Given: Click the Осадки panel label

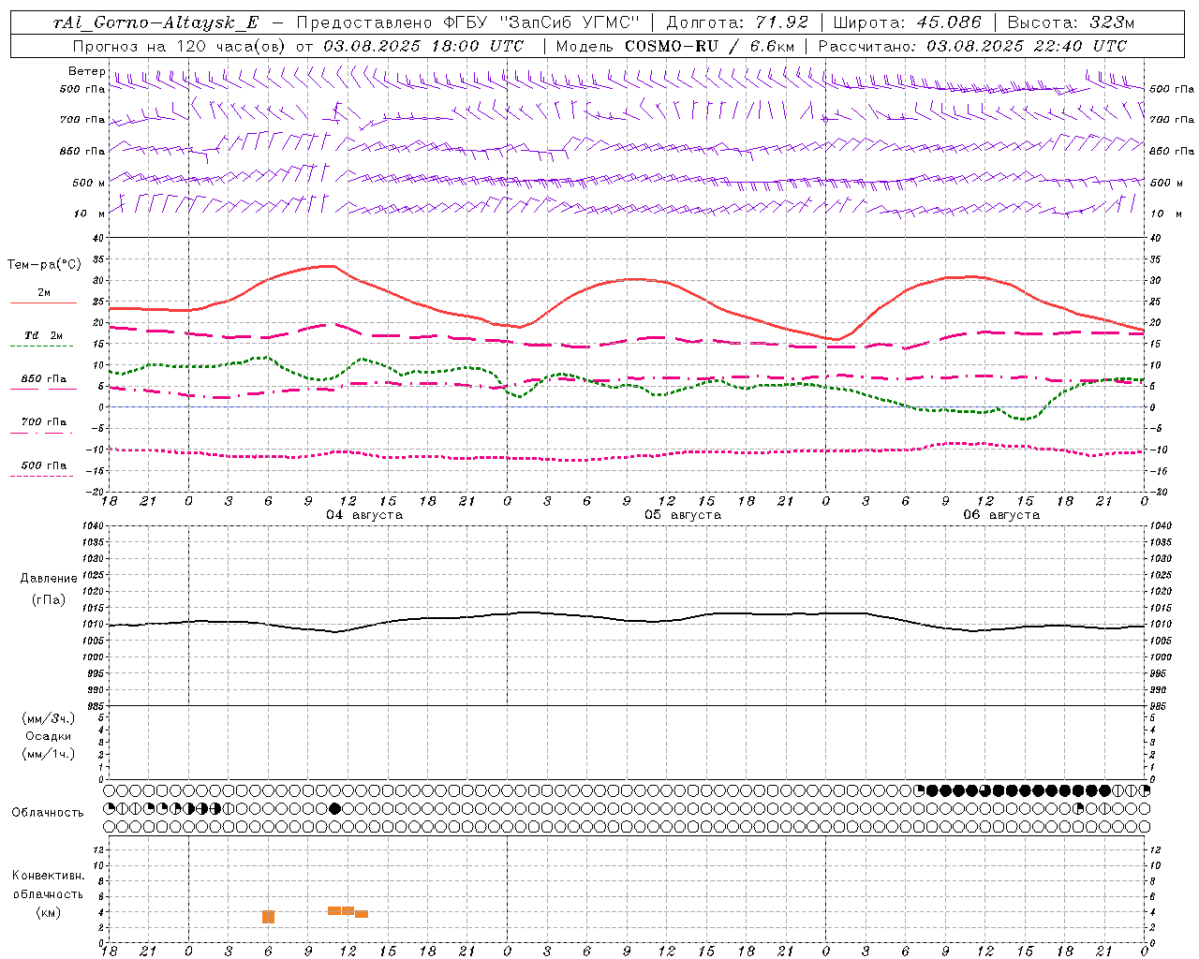Looking at the screenshot, I should pos(49,736).
